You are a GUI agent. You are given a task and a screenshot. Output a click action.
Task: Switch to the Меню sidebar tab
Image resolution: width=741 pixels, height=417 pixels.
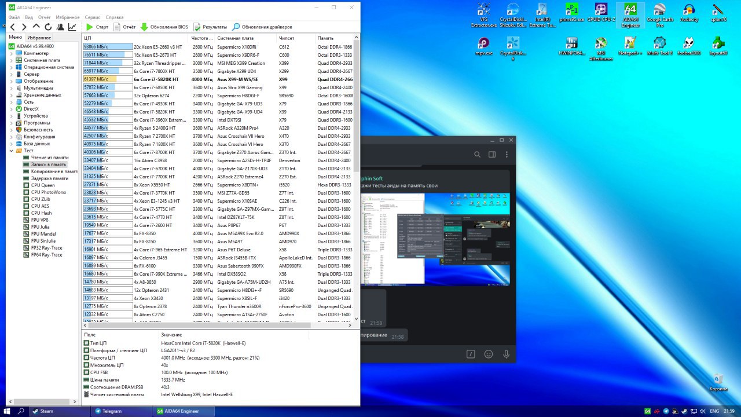(x=16, y=37)
